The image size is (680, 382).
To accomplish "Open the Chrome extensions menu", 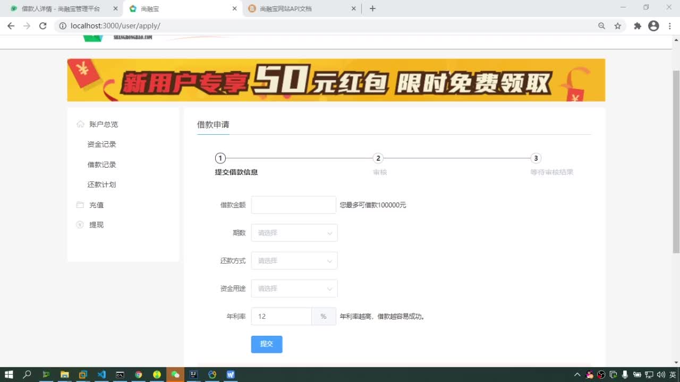I will click(x=637, y=25).
